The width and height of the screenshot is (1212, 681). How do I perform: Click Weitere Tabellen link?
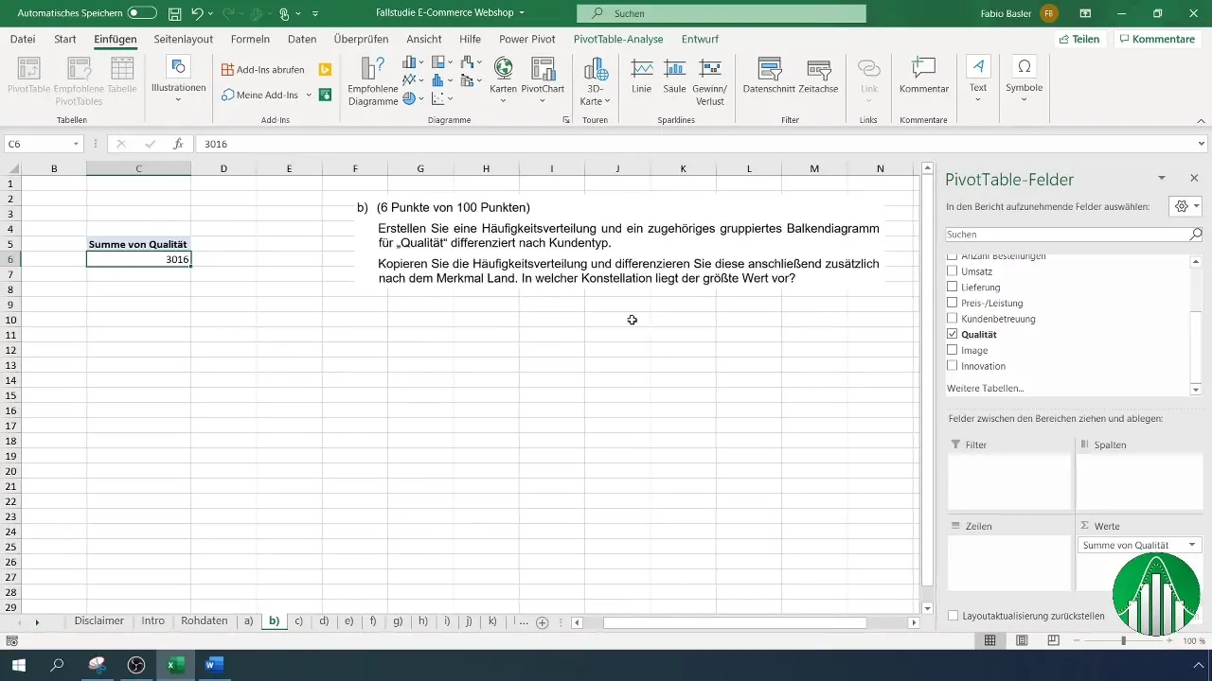pyautogui.click(x=985, y=388)
